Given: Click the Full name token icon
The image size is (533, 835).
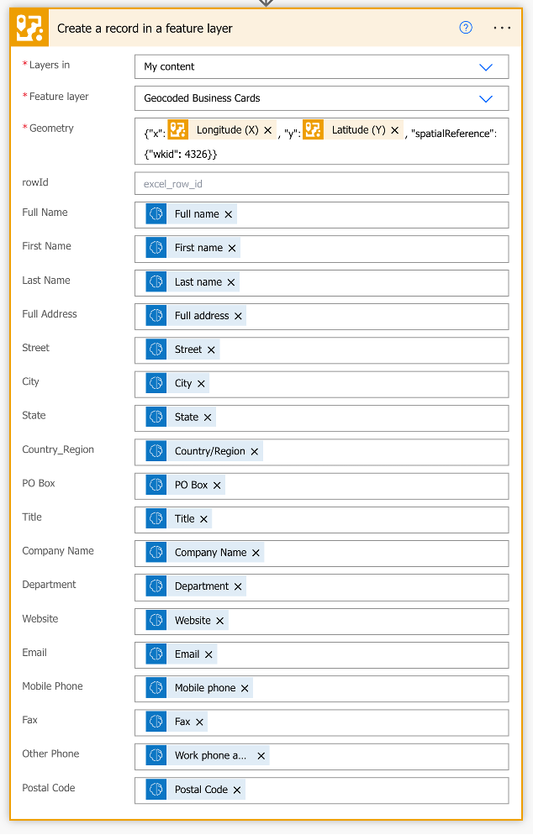Looking at the screenshot, I should (x=156, y=214).
